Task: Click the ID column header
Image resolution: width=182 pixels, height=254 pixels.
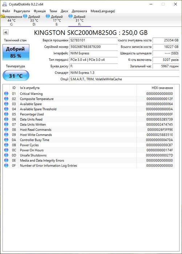Action: click(14, 88)
